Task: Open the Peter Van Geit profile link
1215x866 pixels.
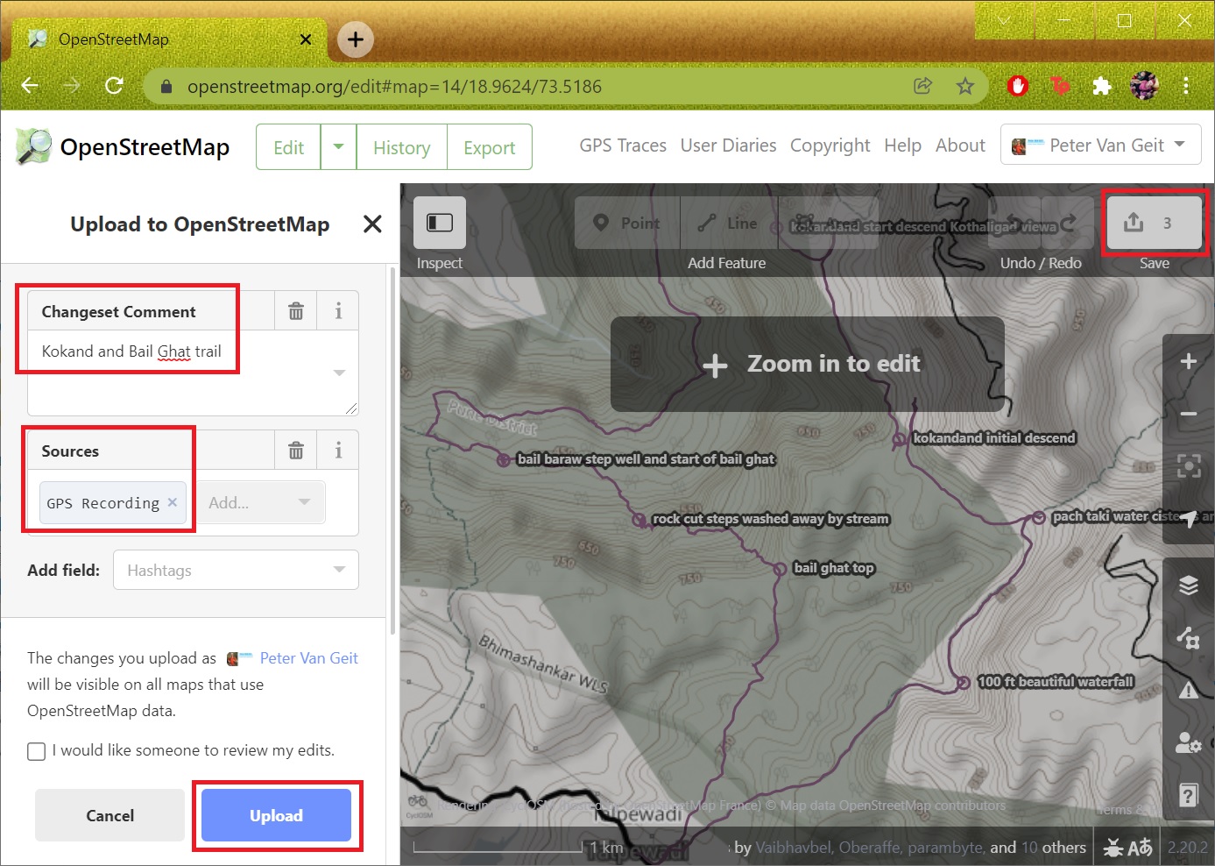Action: tap(308, 658)
